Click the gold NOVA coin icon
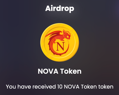 [59, 42]
